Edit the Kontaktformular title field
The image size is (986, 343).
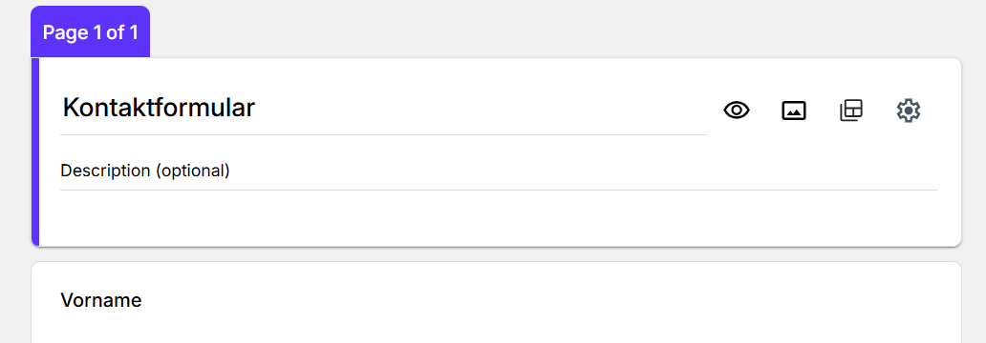[x=383, y=108]
